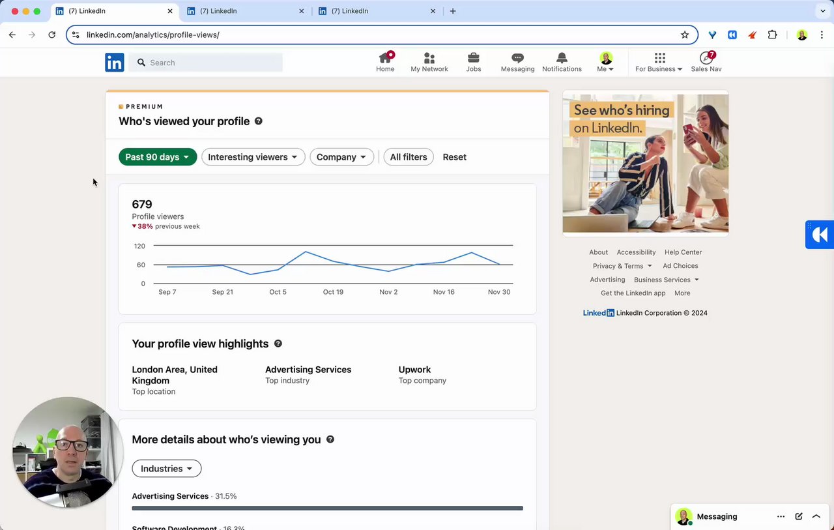Click the blue rewind extension icon in toolbar
This screenshot has height=530, width=834.
pyautogui.click(x=732, y=35)
